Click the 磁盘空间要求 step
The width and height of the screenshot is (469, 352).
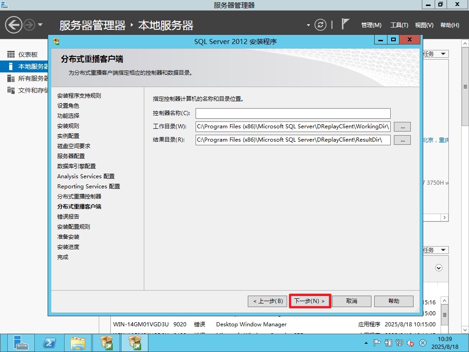click(x=74, y=146)
